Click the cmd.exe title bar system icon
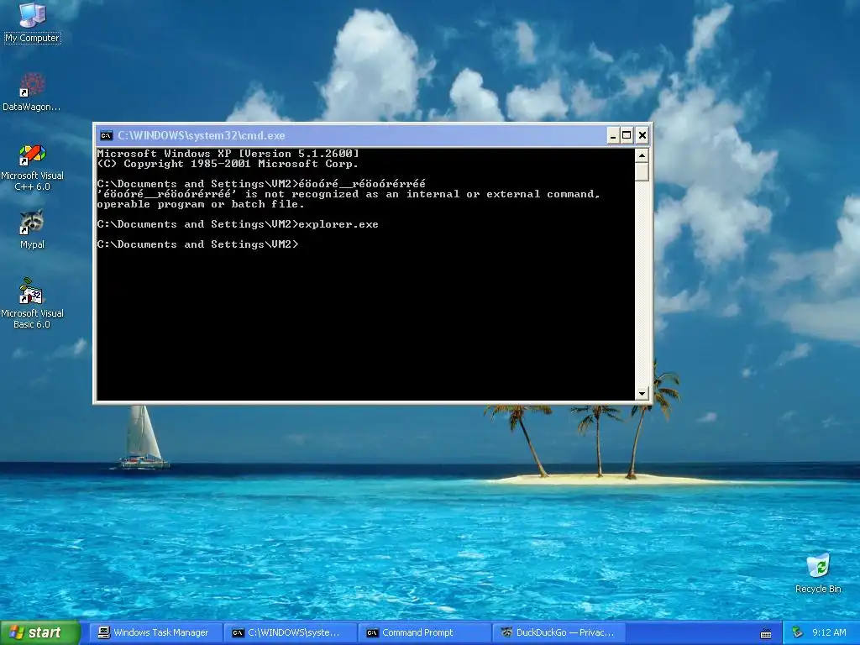 pyautogui.click(x=106, y=135)
